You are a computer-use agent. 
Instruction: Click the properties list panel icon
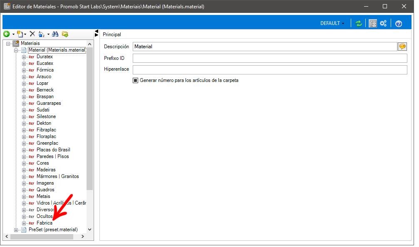(x=373, y=24)
